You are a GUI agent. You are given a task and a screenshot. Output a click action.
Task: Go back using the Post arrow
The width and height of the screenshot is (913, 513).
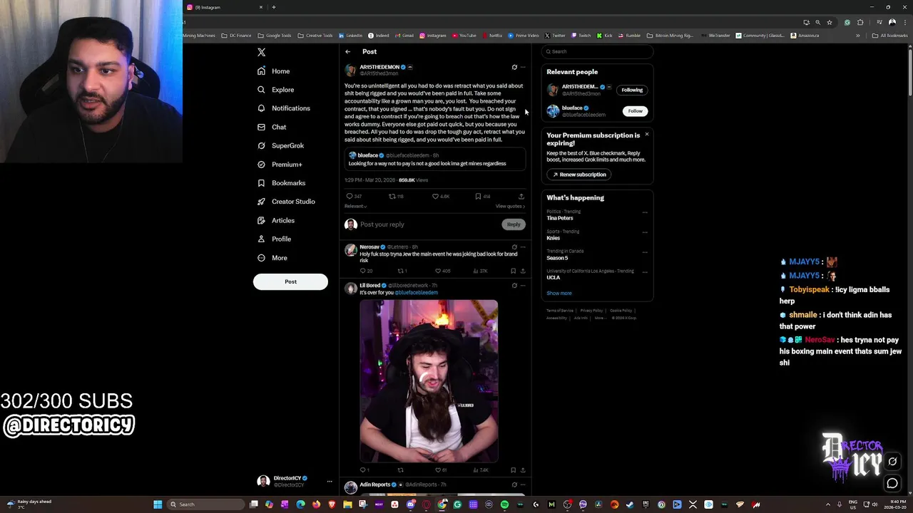(347, 51)
